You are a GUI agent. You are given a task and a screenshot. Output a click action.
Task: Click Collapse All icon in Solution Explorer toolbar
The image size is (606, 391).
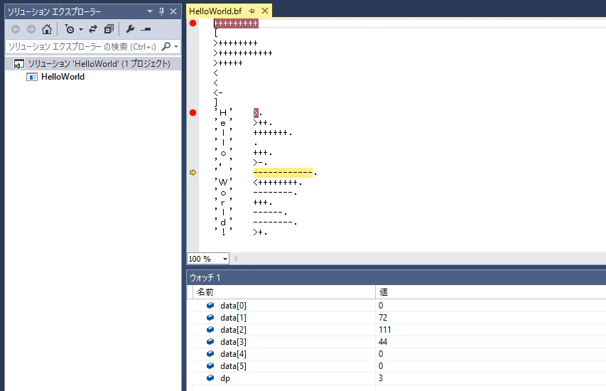coord(109,29)
